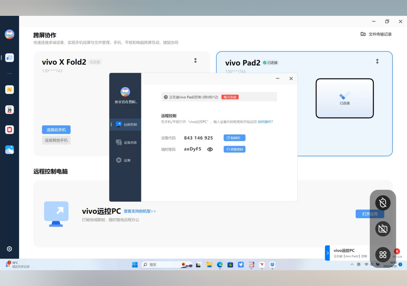Screen dimensions: 407x286
Task: Open vivo Pad2 more options menu
Action: (x=377, y=61)
